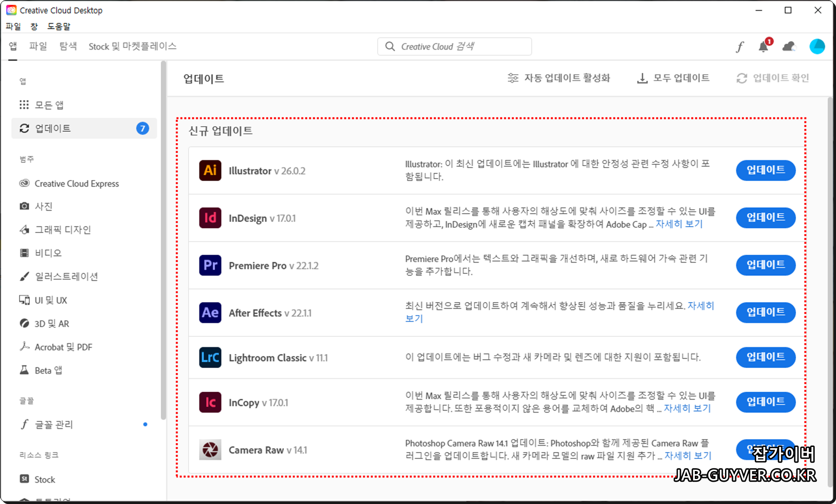Click the Lightroom Classic app icon
836x504 pixels.
(x=210, y=357)
